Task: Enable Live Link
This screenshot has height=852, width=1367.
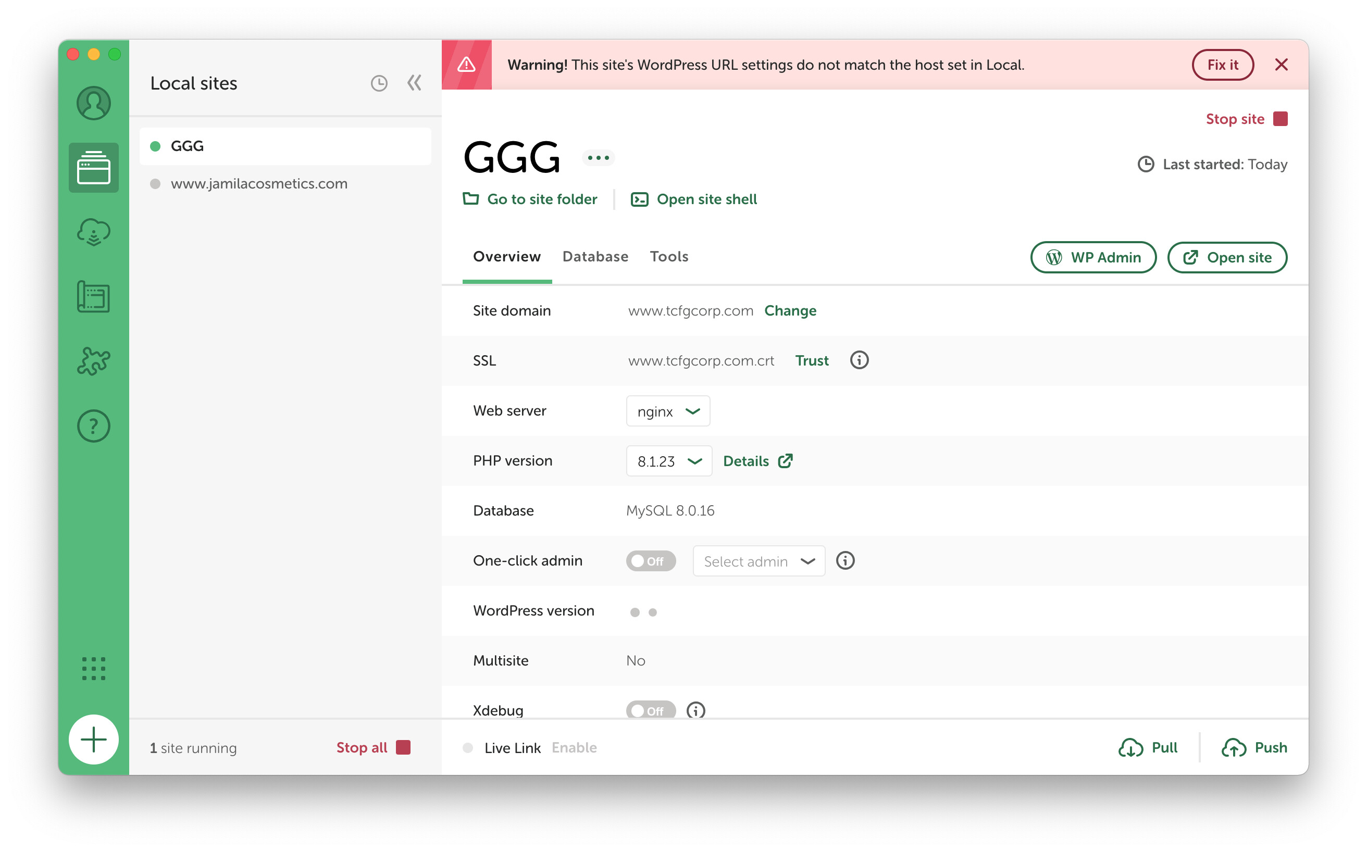Action: pyautogui.click(x=574, y=748)
